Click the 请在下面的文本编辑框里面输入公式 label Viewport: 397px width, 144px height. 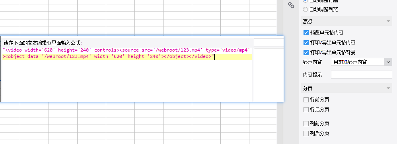point(43,42)
